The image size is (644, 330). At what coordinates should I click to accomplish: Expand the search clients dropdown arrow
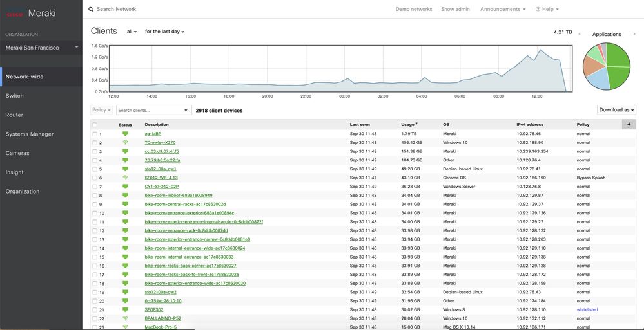click(186, 110)
